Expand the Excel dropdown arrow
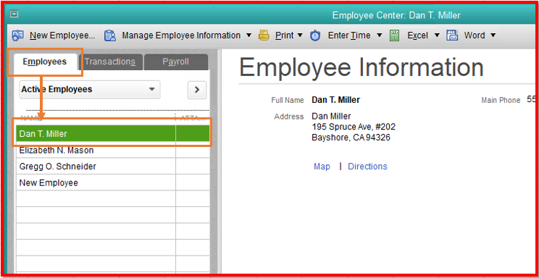The width and height of the screenshot is (539, 278). pos(437,35)
